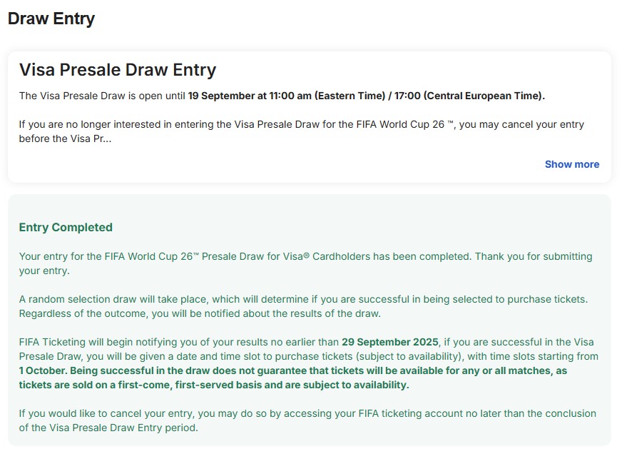Click the green Entry Completed heading
The height and width of the screenshot is (449, 622).
[x=66, y=228]
